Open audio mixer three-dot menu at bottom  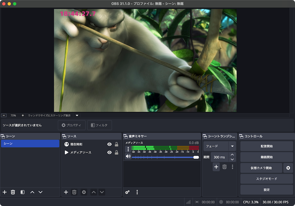[x=137, y=192]
